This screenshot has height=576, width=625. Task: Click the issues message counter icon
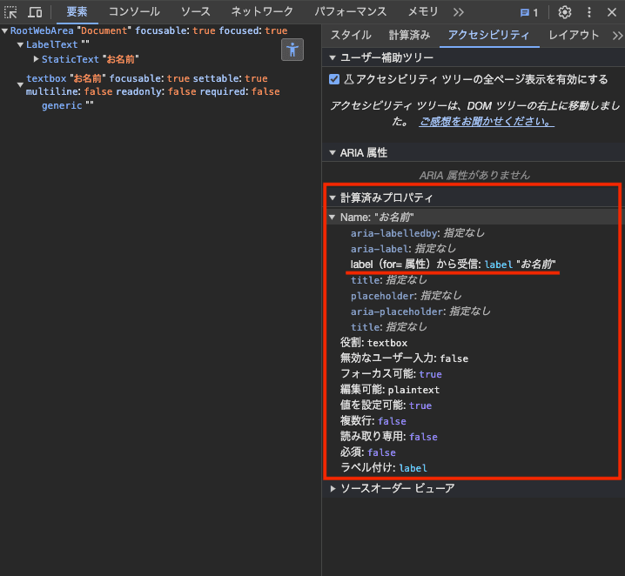pyautogui.click(x=528, y=12)
